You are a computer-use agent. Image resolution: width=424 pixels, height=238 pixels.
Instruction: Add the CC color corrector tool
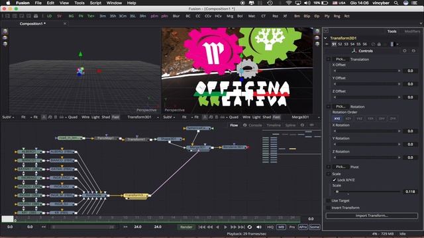[x=198, y=16]
